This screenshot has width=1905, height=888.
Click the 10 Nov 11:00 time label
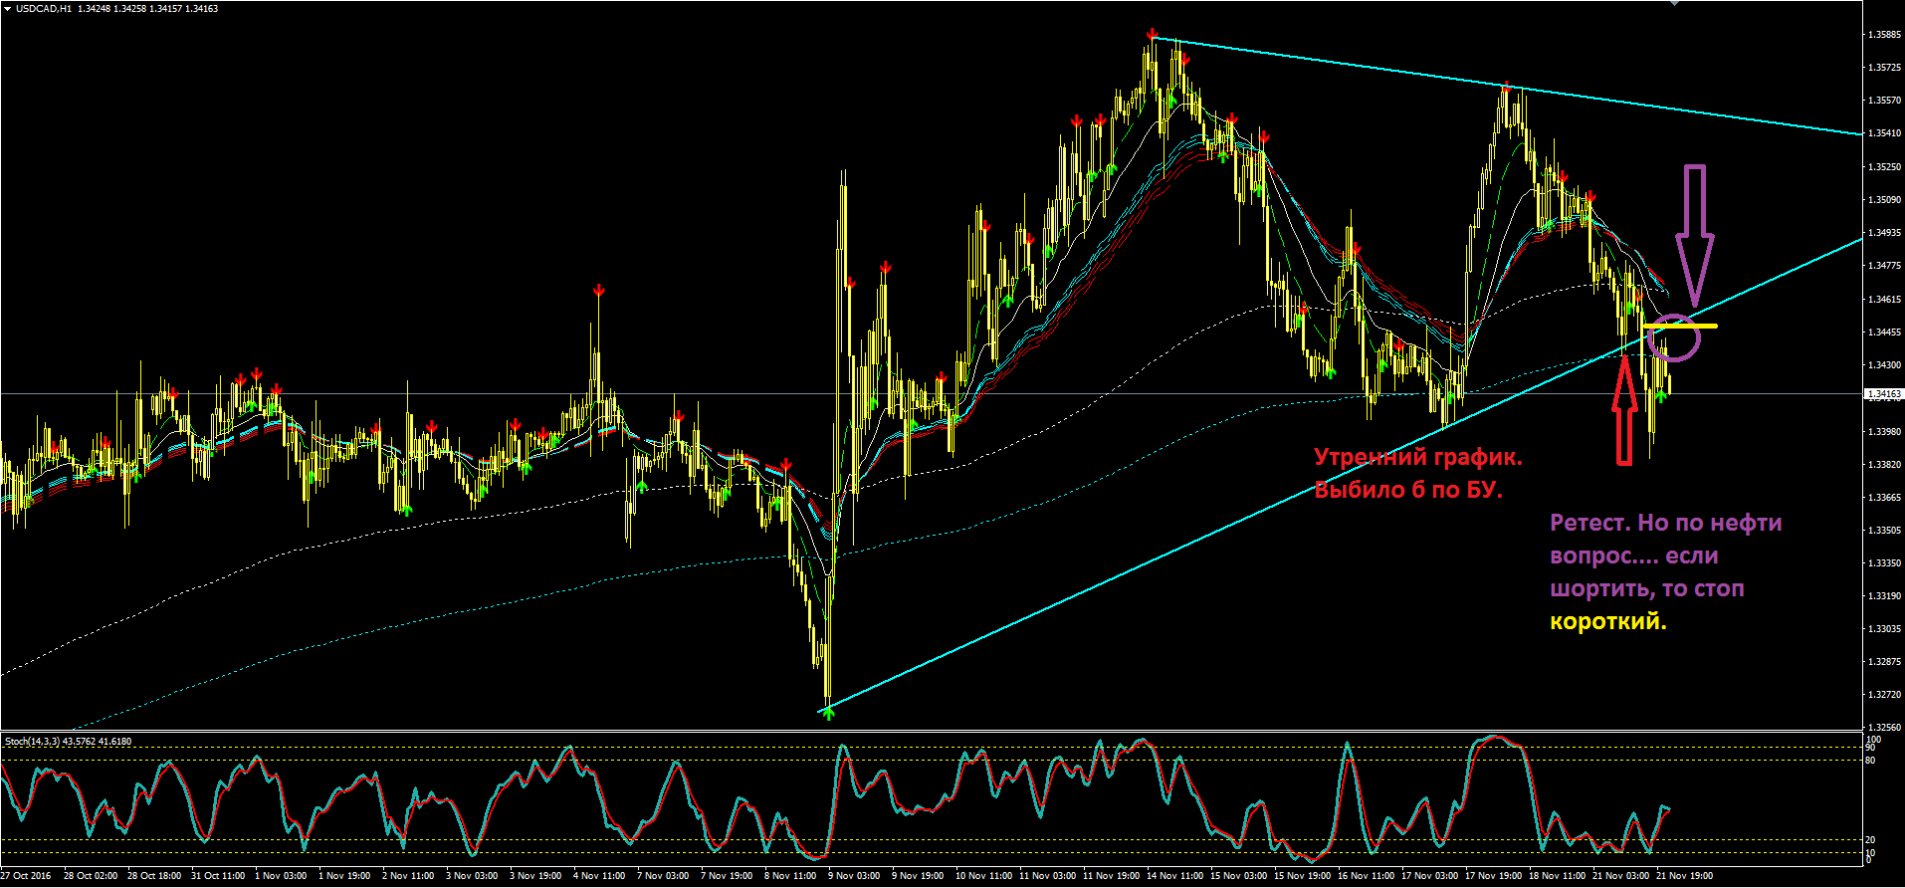click(982, 876)
